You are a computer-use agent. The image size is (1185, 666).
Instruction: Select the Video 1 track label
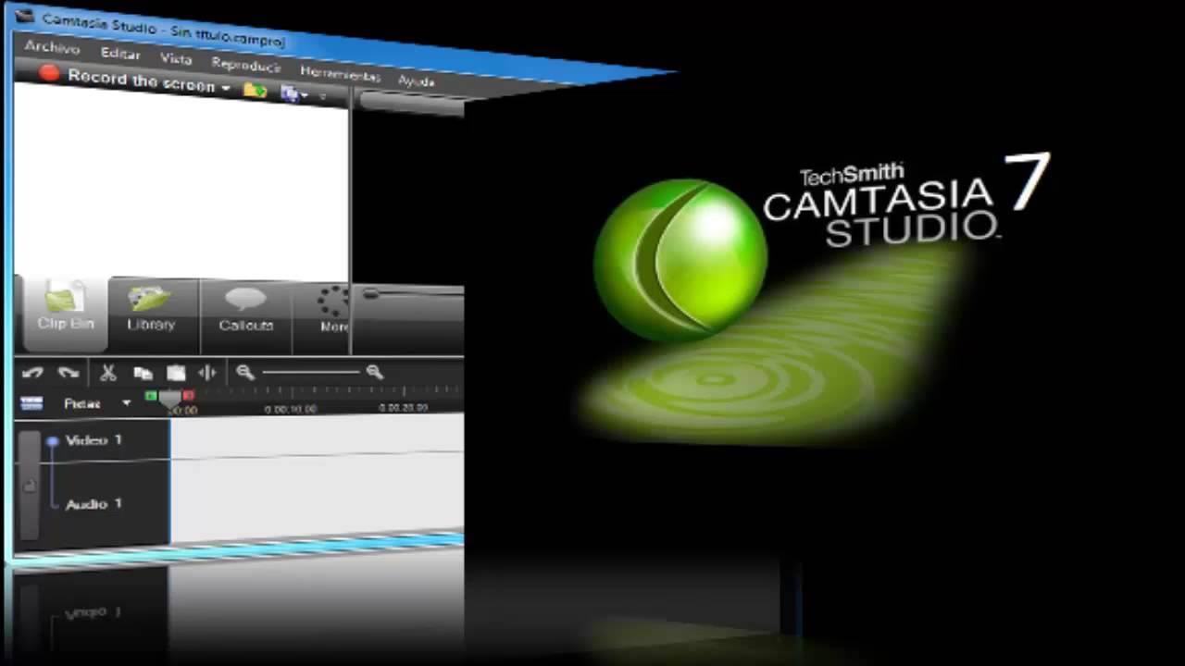(x=94, y=440)
